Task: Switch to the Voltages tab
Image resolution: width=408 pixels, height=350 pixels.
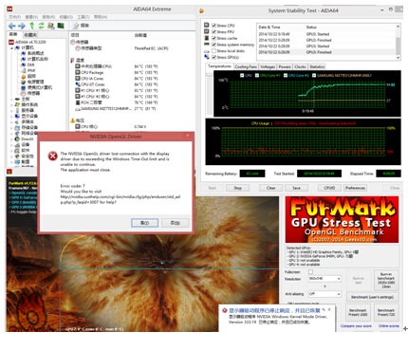Action: pyautogui.click(x=268, y=66)
